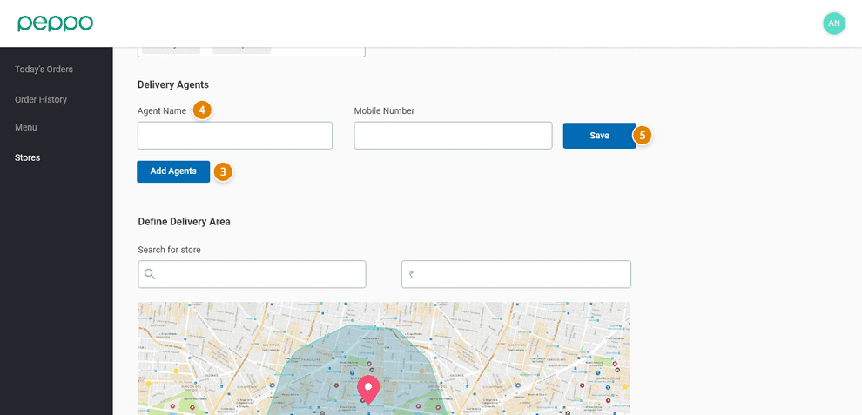Focus the Agent Name text field
This screenshot has width=862, height=415.
pos(235,136)
